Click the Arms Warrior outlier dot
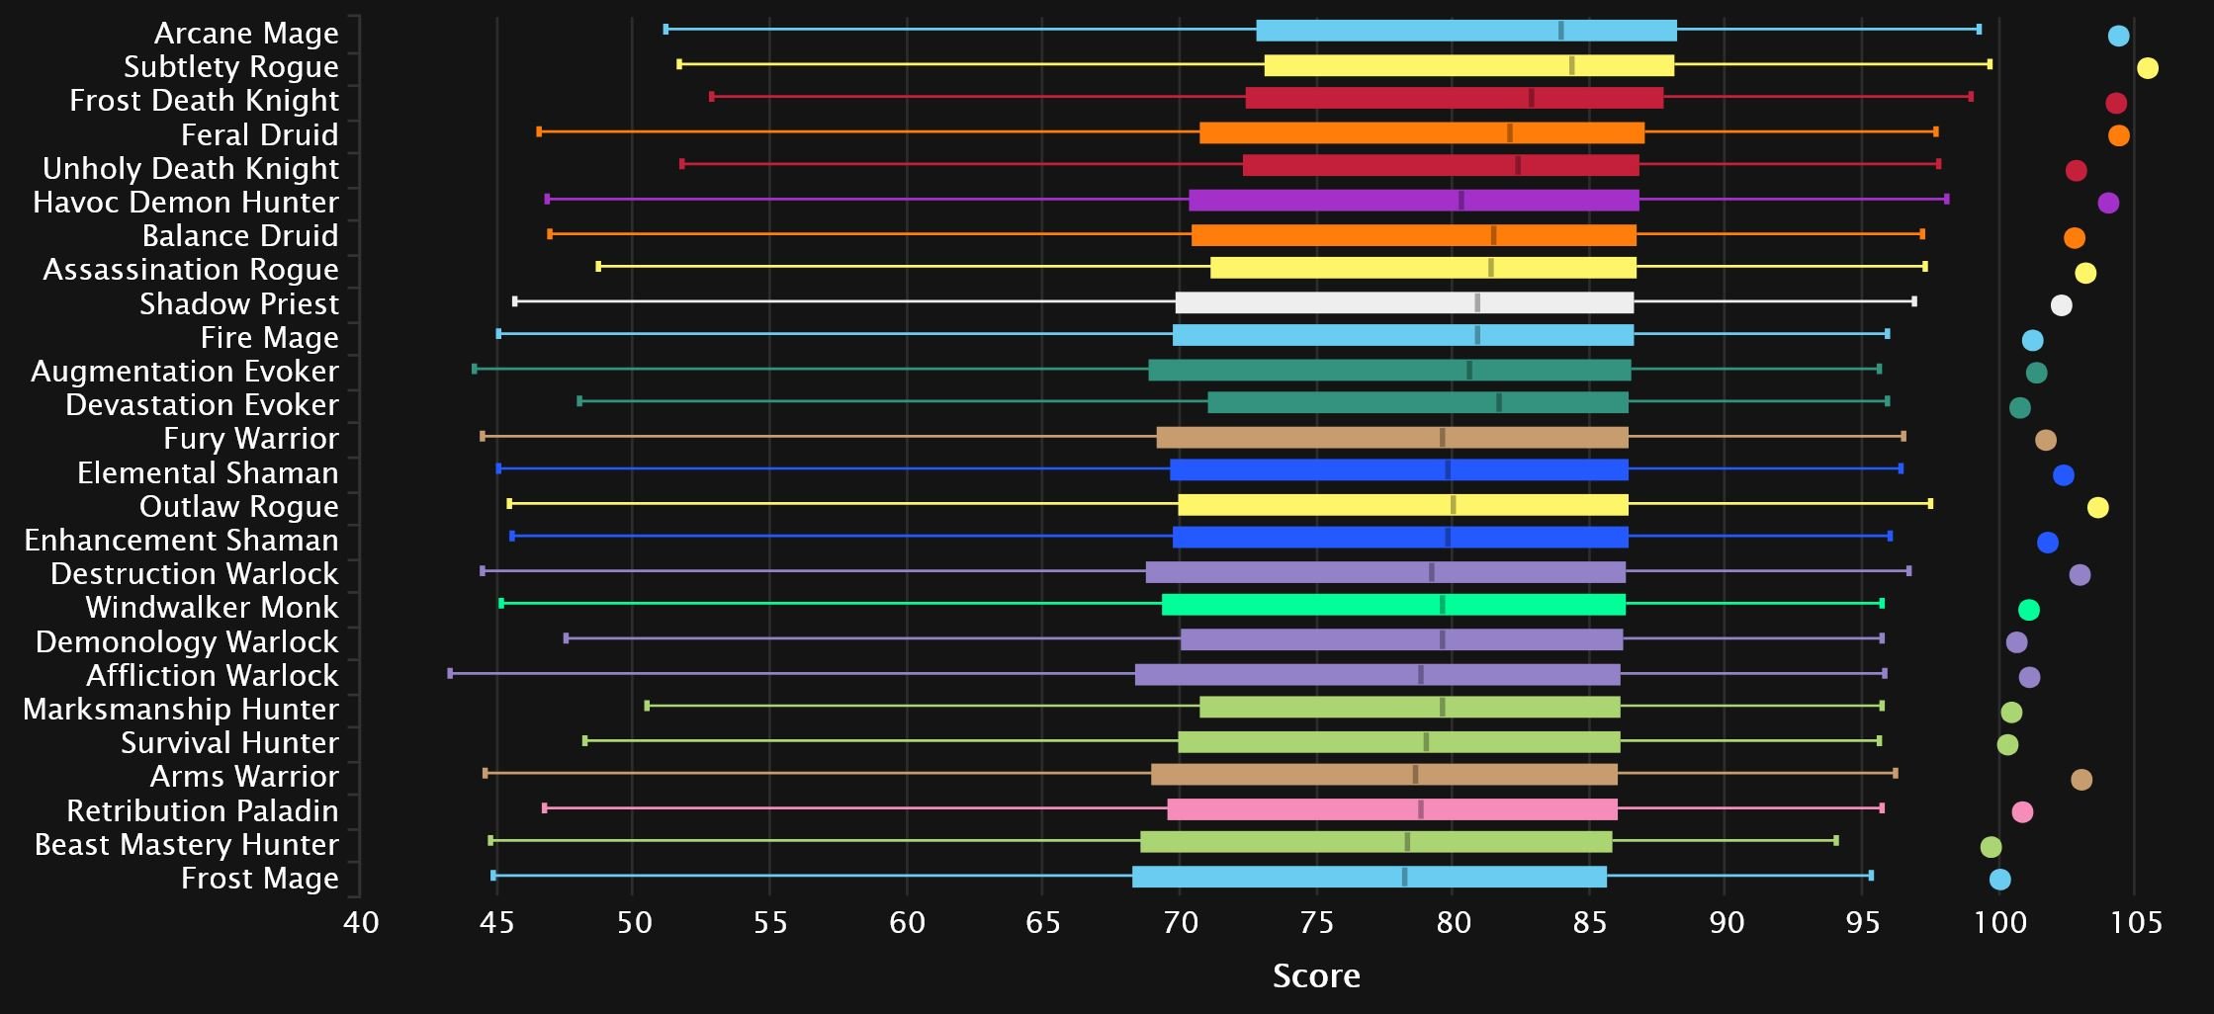The image size is (2214, 1014). tap(2081, 780)
